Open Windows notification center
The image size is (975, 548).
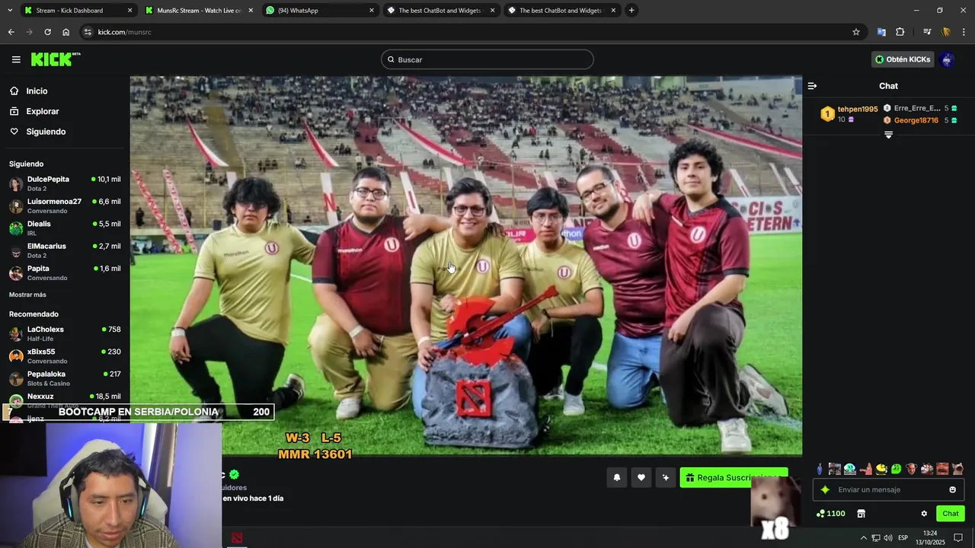(x=958, y=538)
